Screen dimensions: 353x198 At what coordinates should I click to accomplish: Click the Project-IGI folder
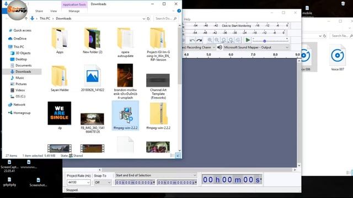(x=158, y=44)
